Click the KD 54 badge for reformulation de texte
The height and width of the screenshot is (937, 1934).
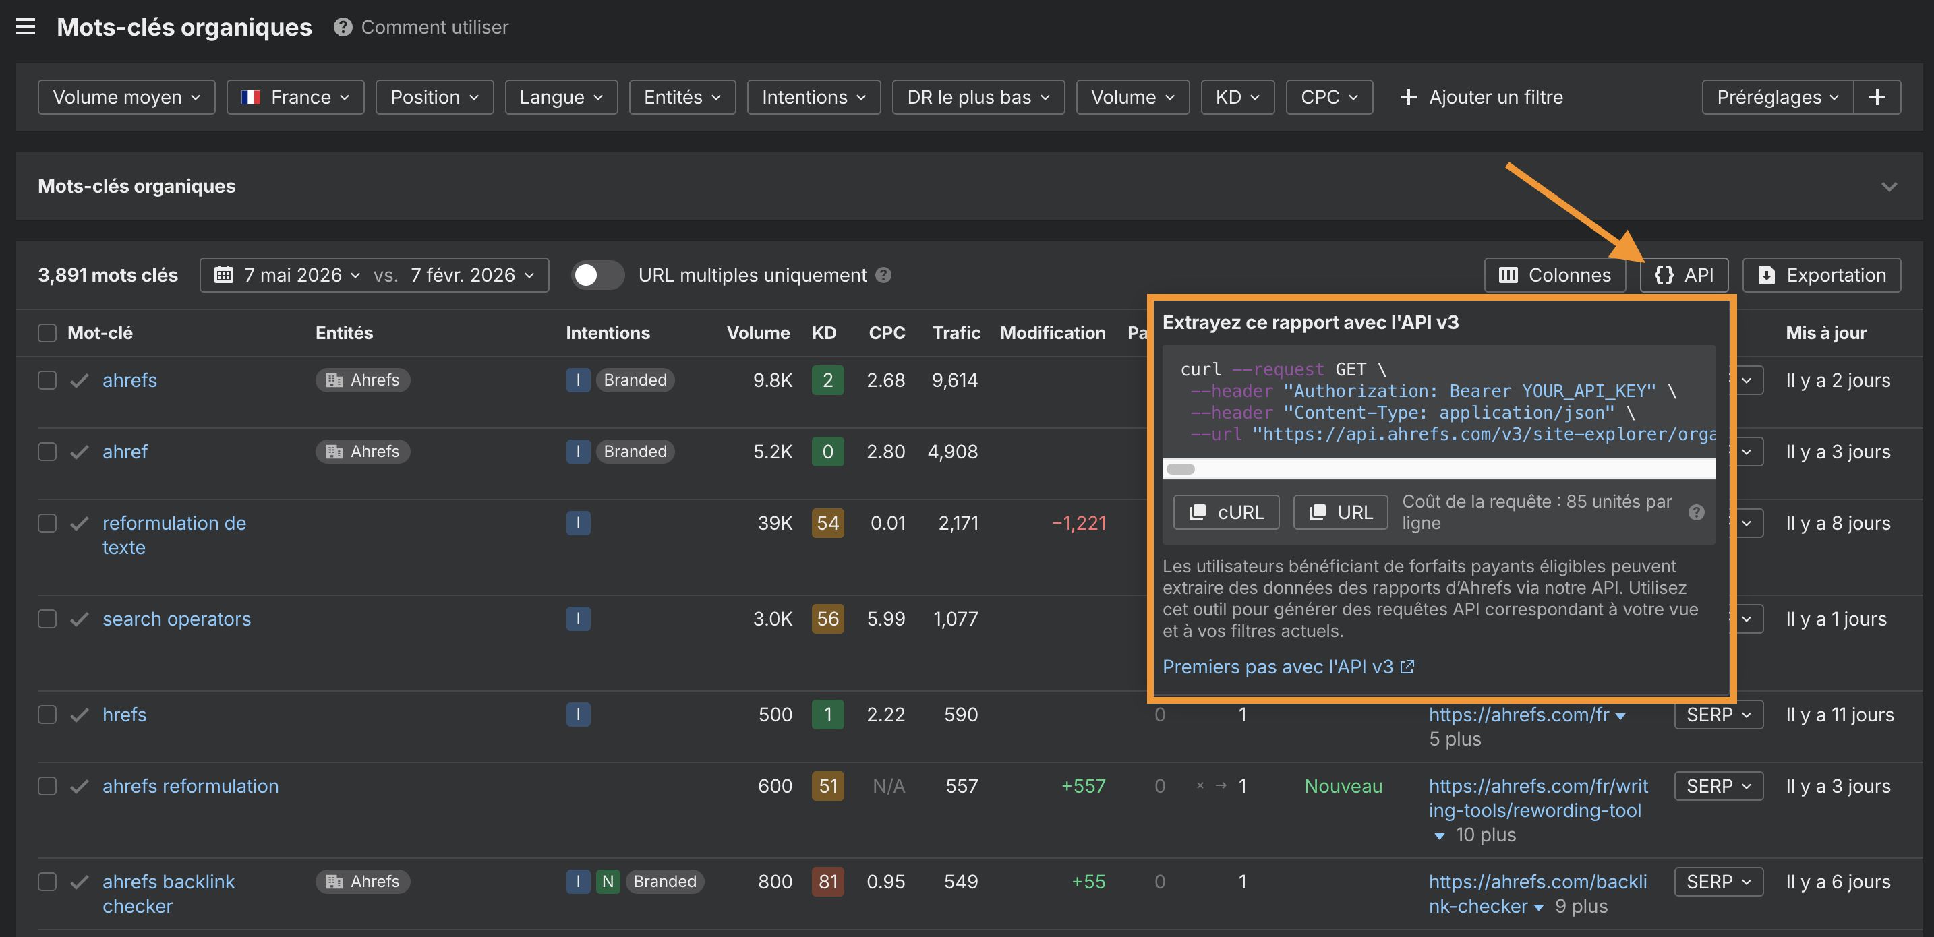pos(827,523)
